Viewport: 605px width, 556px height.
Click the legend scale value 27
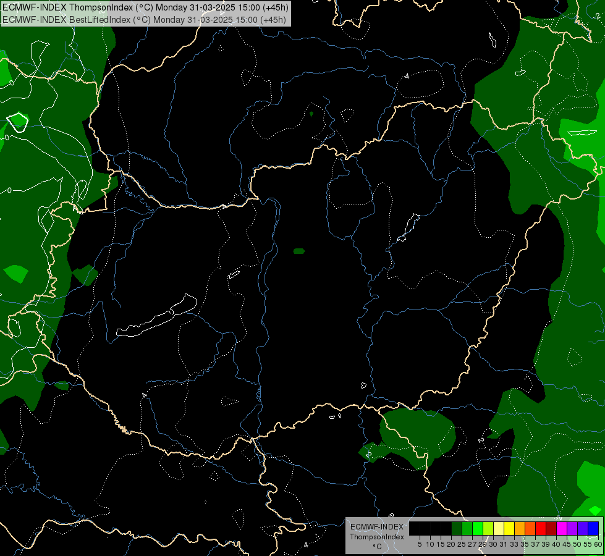[472, 544]
